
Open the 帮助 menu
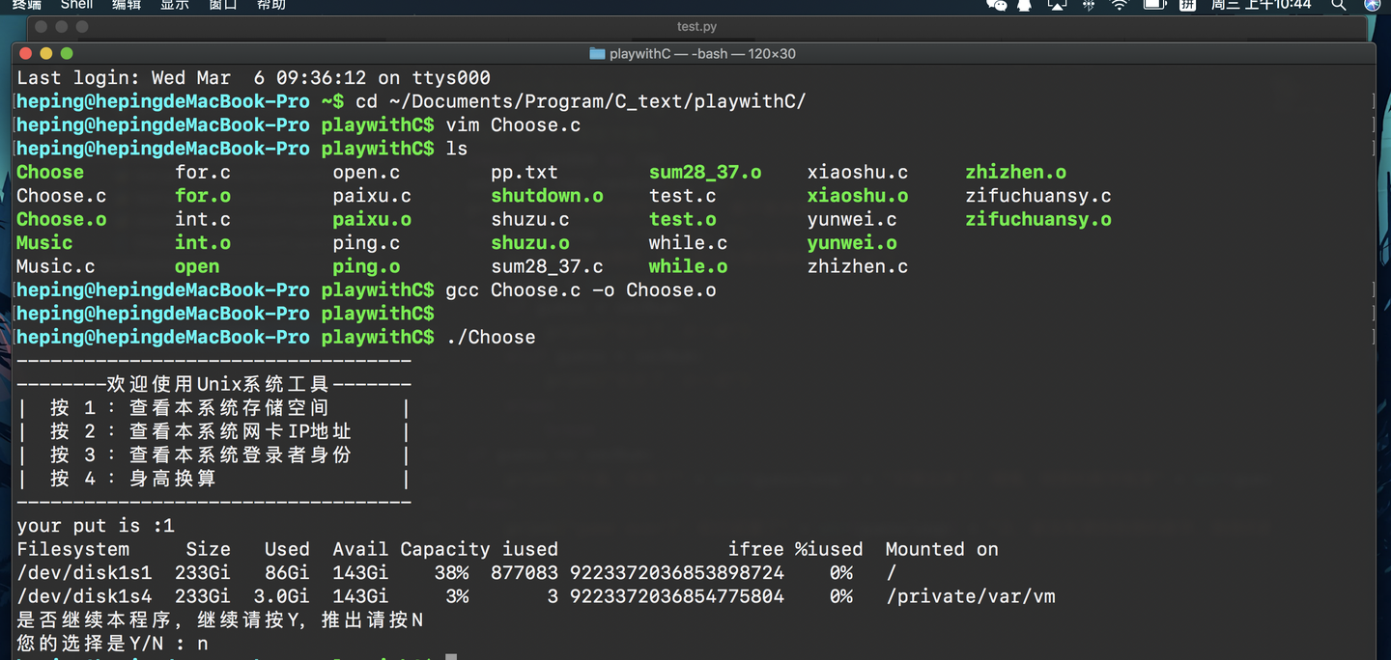[271, 5]
